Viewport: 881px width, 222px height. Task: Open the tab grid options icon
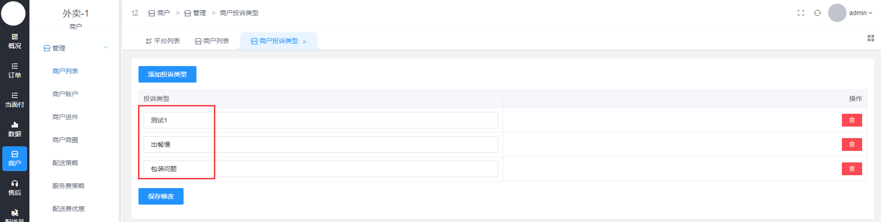(870, 38)
